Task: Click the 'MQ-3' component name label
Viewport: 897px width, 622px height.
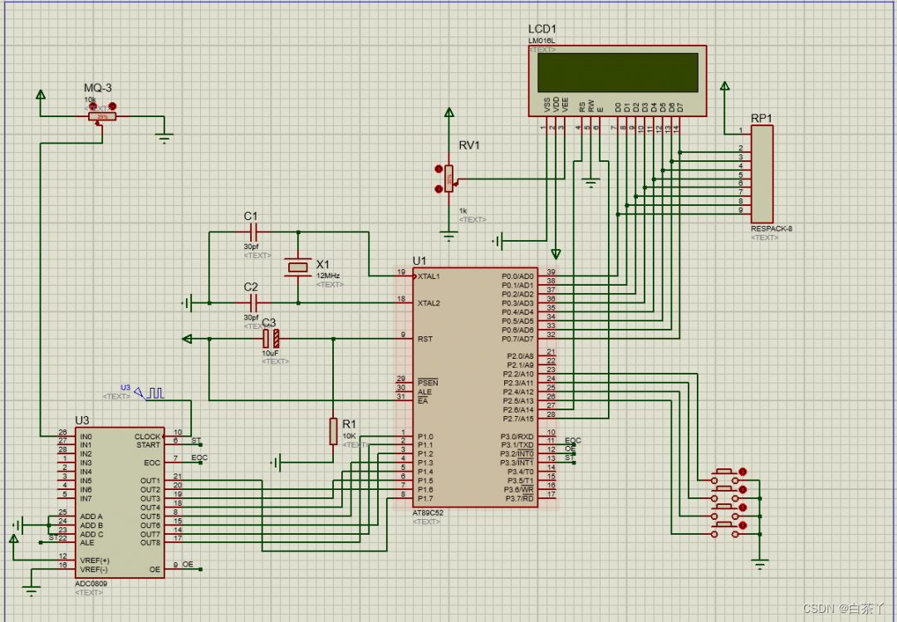Action: point(98,87)
